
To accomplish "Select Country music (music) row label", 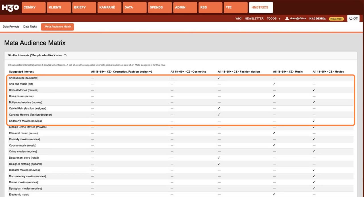I will click(23, 145).
